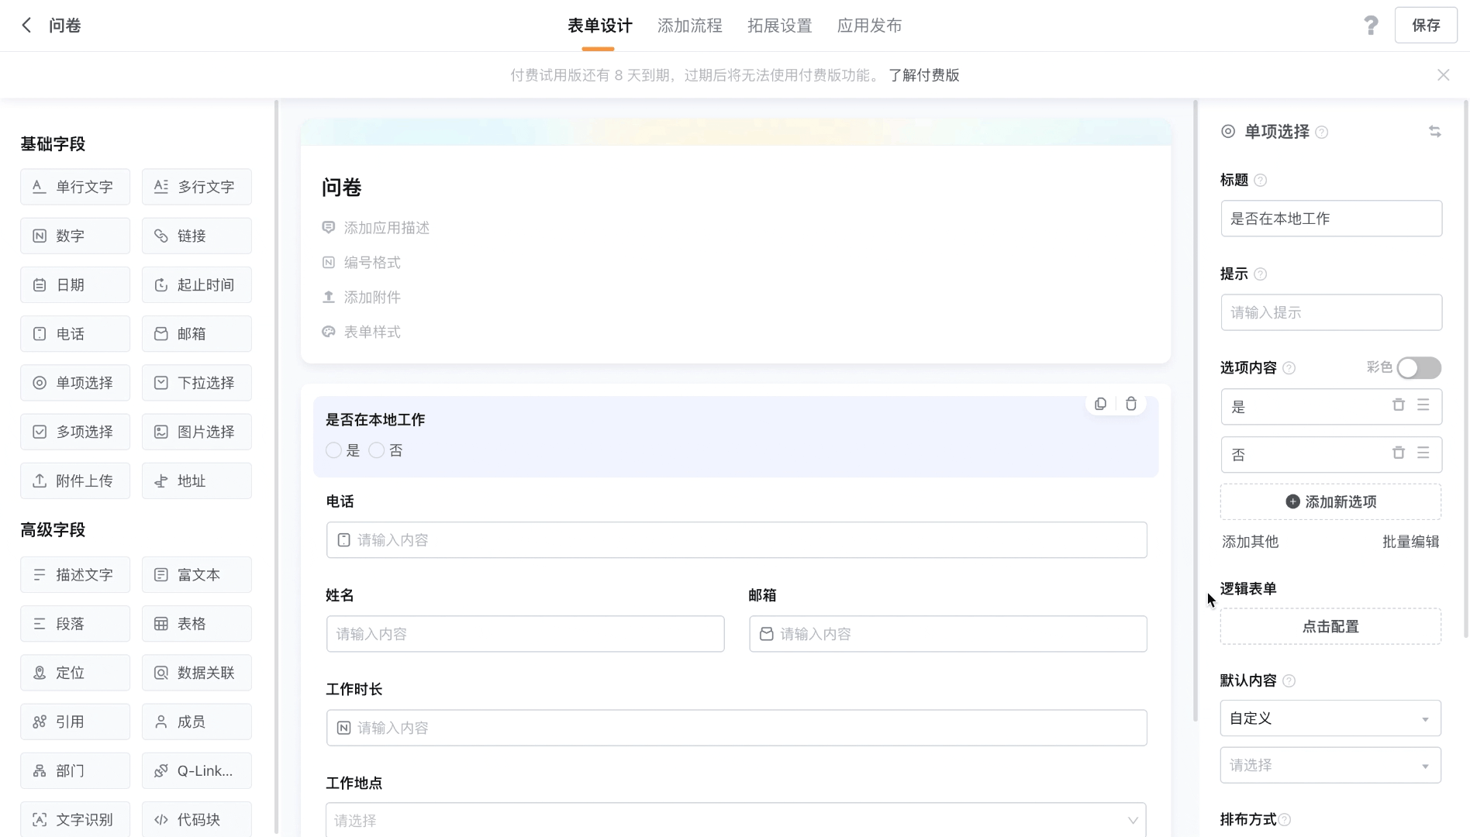The image size is (1470, 837).
Task: Add a 代码块 field
Action: (197, 820)
